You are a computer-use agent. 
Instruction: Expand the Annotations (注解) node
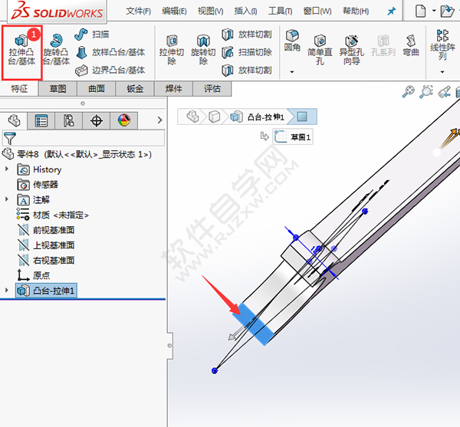click(x=7, y=199)
